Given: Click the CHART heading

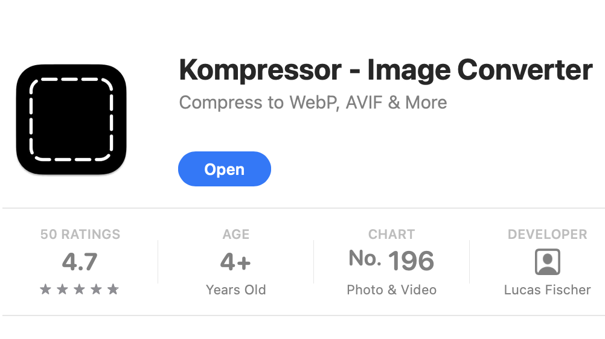Looking at the screenshot, I should [x=391, y=235].
